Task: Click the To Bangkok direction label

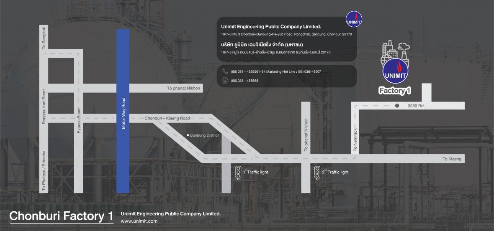Action: click(x=44, y=38)
